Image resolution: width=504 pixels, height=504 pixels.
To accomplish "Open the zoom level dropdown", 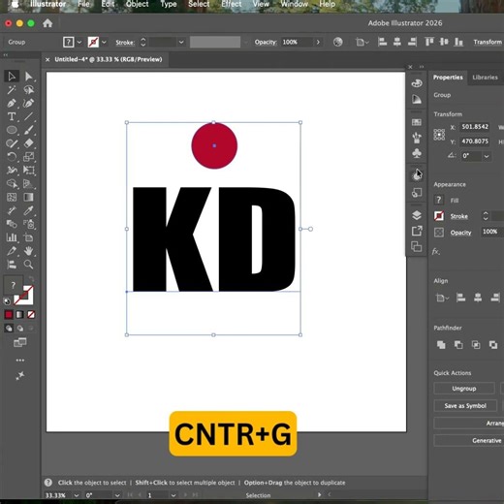I will click(77, 495).
